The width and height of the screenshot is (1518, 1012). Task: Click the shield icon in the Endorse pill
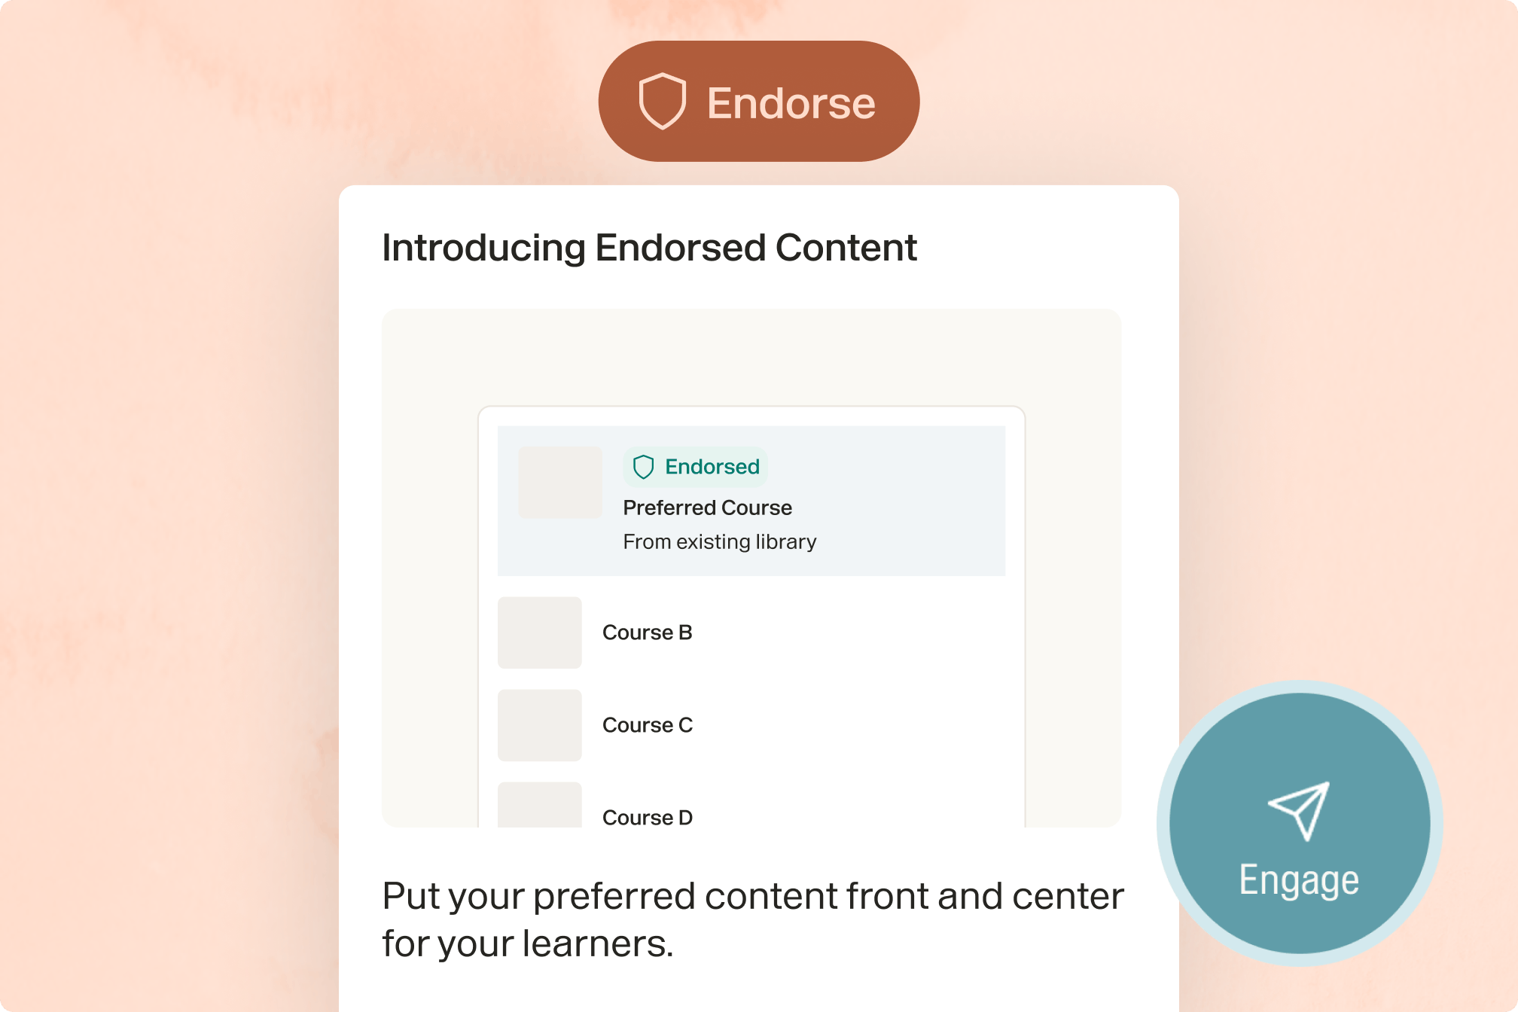pyautogui.click(x=662, y=102)
